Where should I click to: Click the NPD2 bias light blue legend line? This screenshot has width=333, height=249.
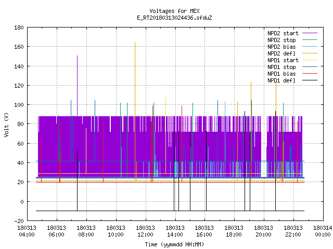[310, 47]
